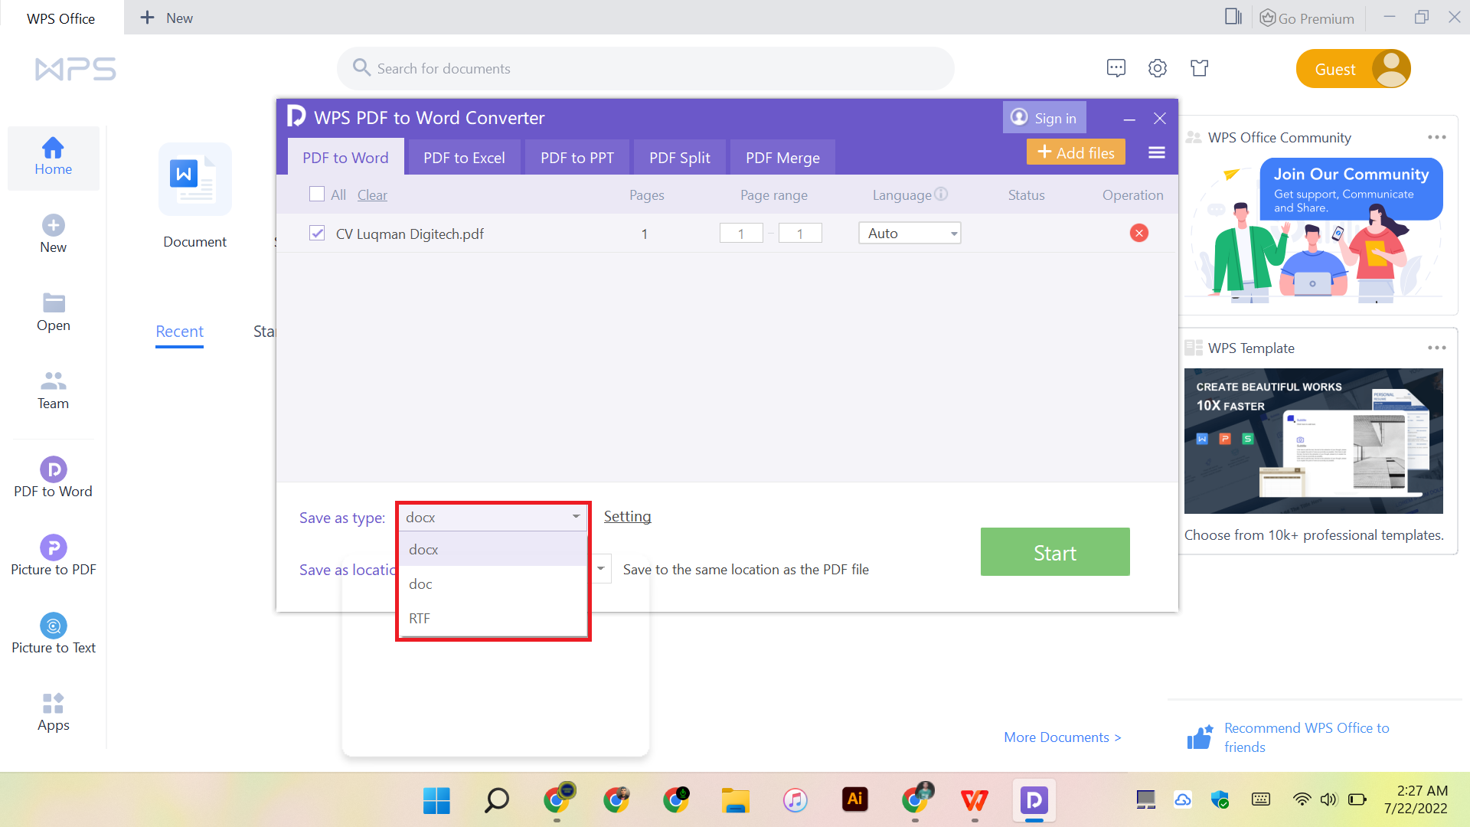Uncheck CV Luqman Digitech.pdf

coord(317,233)
